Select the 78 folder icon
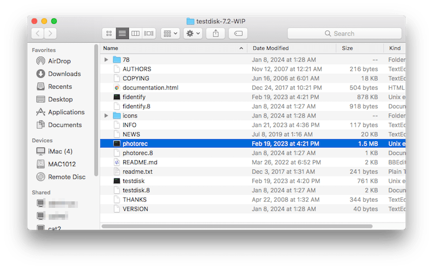The width and height of the screenshot is (433, 269). click(117, 60)
